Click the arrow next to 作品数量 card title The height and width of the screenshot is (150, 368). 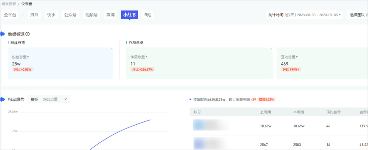pyautogui.click(x=147, y=57)
